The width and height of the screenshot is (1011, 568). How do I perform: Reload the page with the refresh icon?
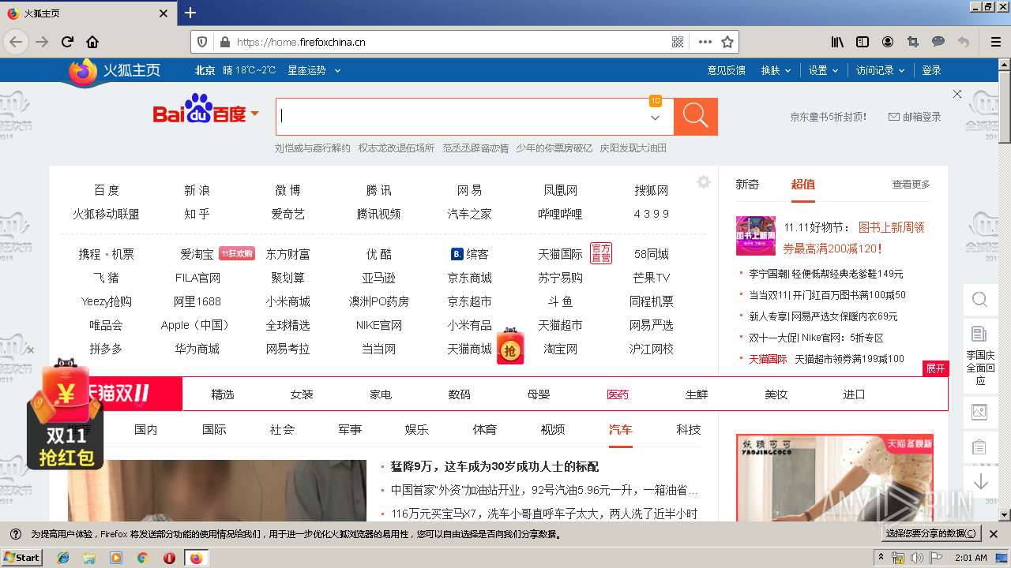(68, 42)
